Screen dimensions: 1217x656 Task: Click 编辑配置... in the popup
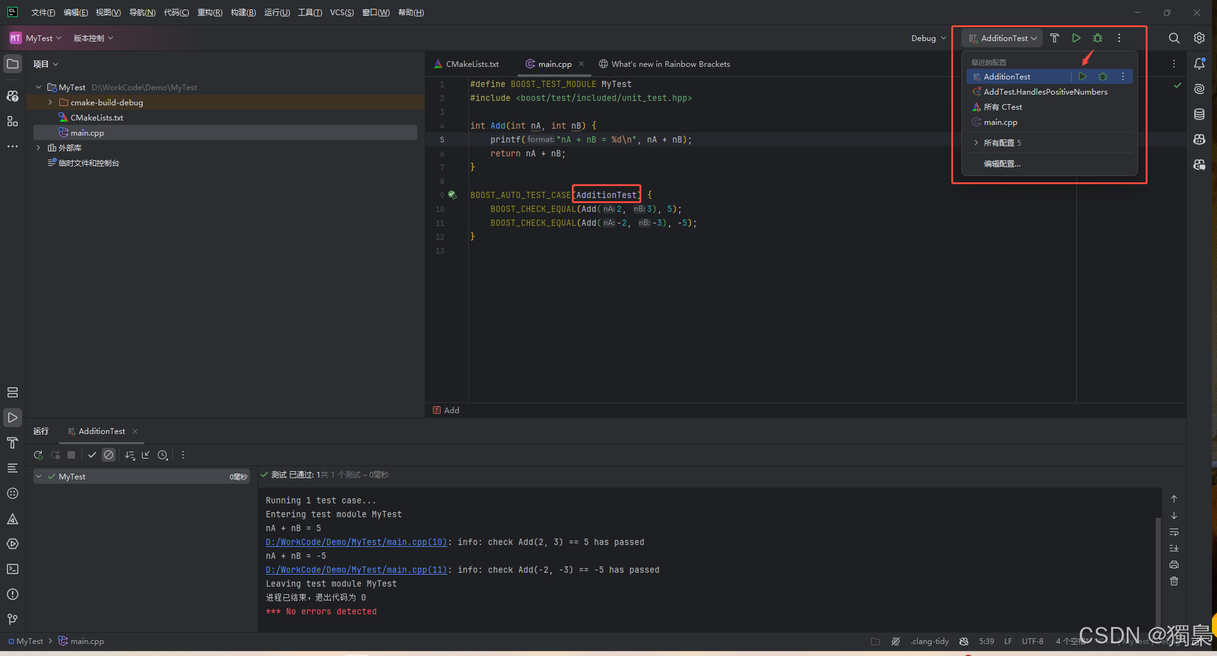pyautogui.click(x=1002, y=163)
